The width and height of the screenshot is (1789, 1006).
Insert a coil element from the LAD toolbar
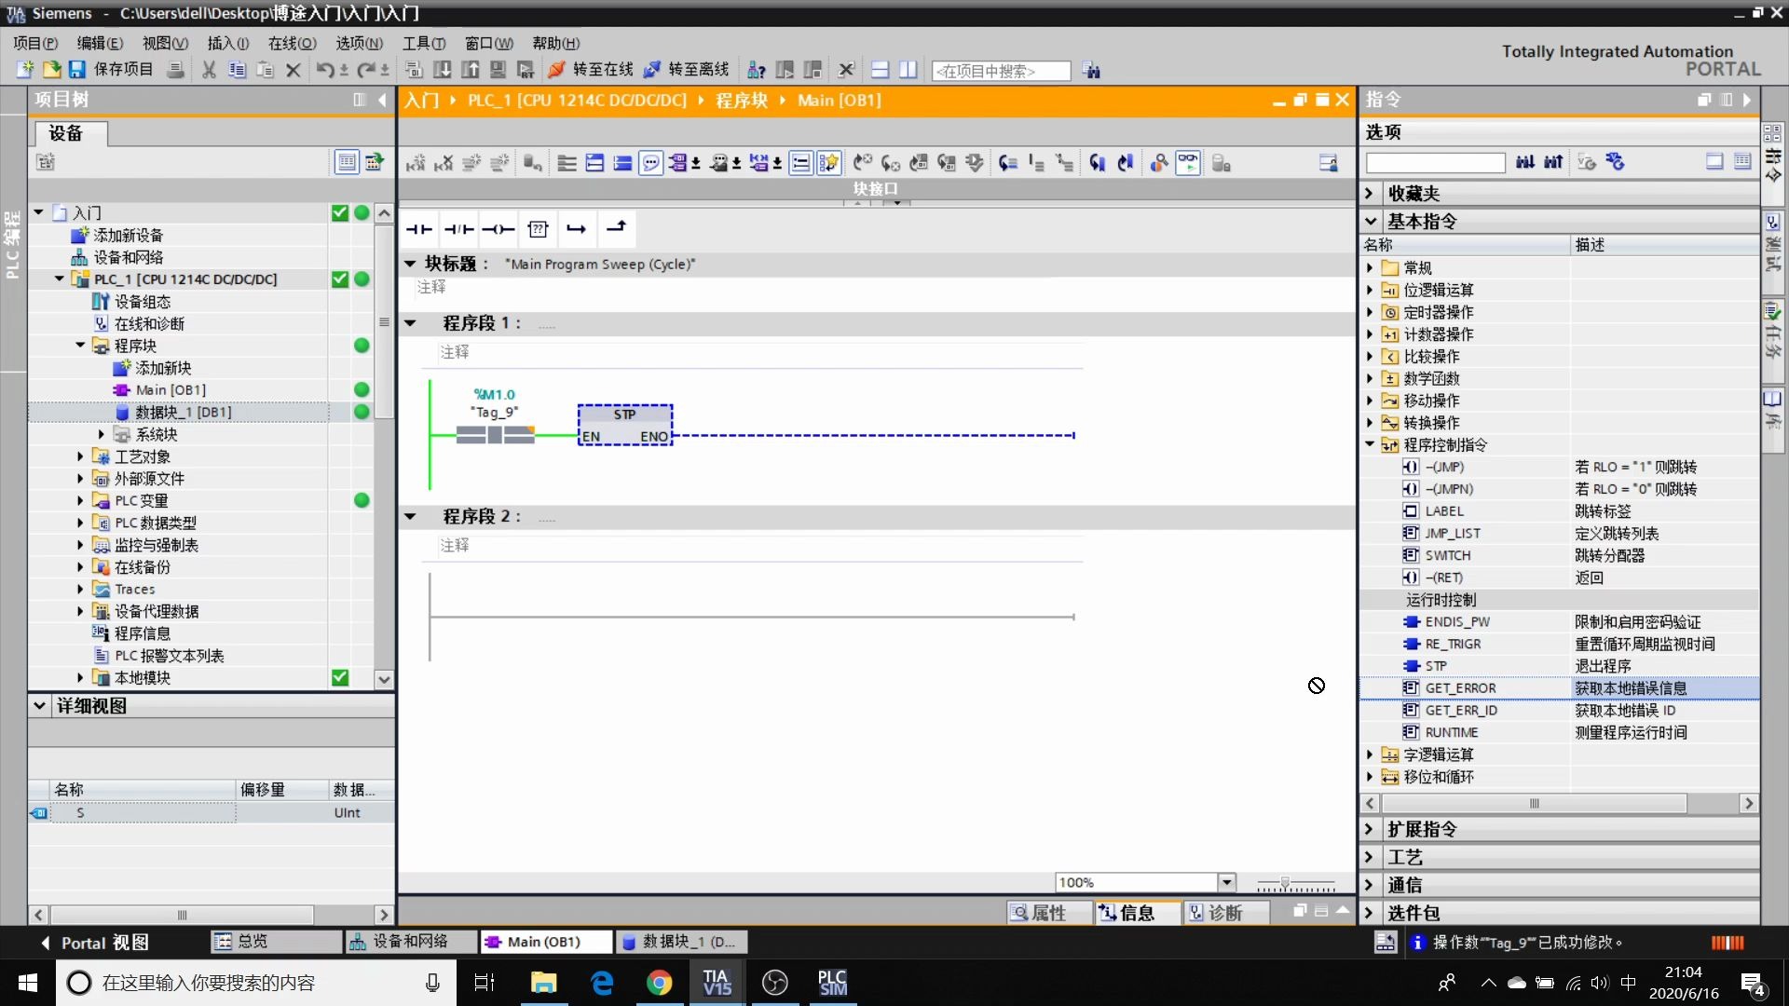pyautogui.click(x=498, y=229)
